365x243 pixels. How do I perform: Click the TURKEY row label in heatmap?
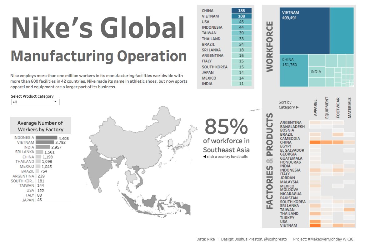(x=287, y=218)
